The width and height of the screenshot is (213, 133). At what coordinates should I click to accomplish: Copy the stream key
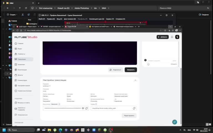(x=87, y=108)
